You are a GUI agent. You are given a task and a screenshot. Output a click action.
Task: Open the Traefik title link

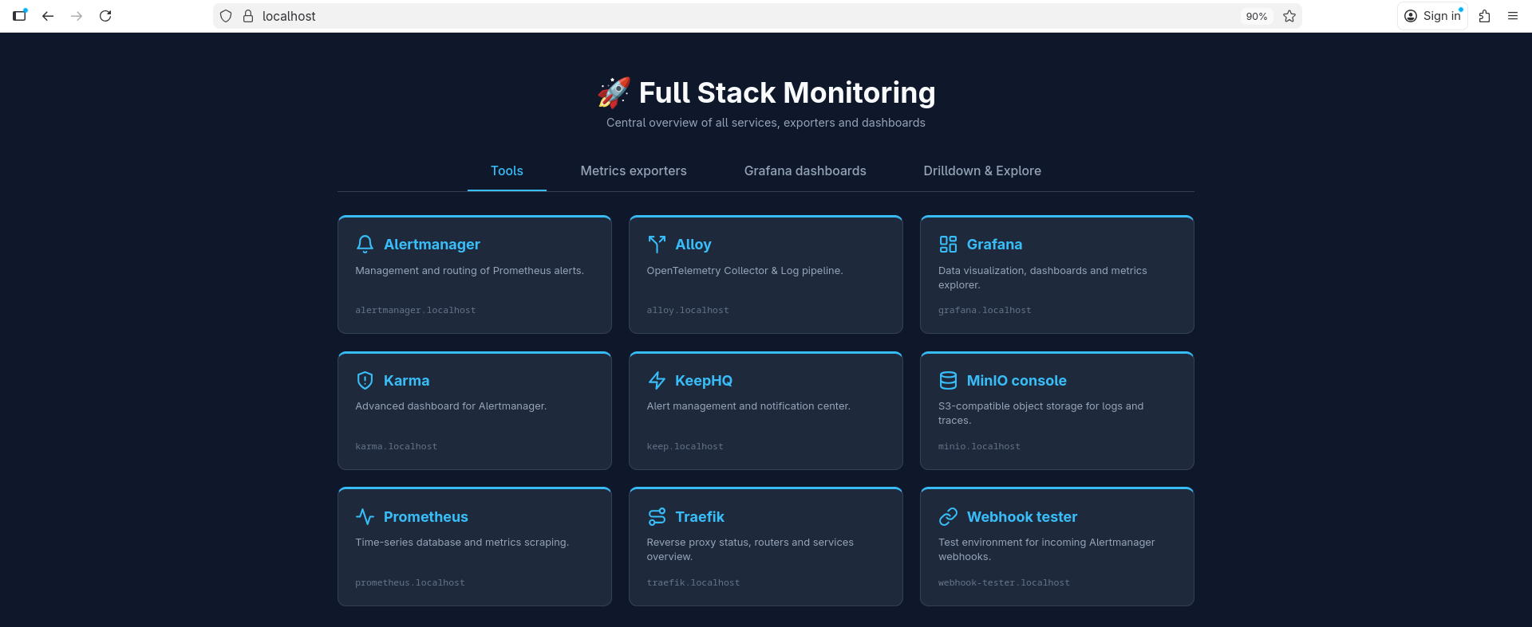pos(700,517)
